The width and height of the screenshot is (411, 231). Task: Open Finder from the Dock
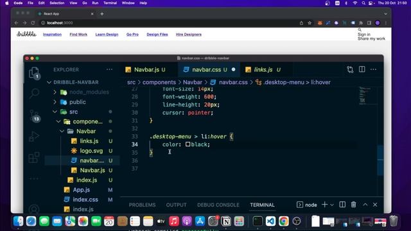click(18, 221)
